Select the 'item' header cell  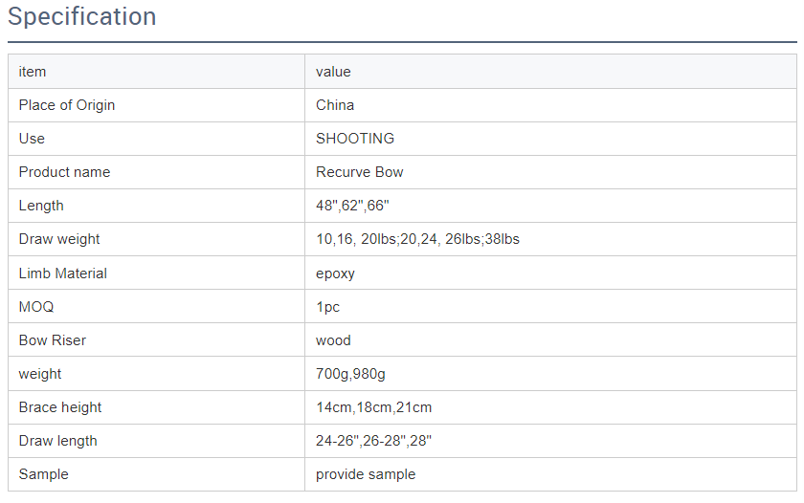[33, 72]
